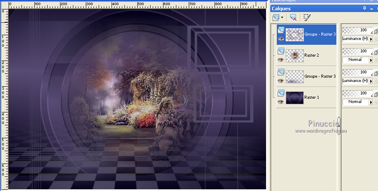Click the layer type icon of Raster 1
378x191 pixels.
coord(281,93)
